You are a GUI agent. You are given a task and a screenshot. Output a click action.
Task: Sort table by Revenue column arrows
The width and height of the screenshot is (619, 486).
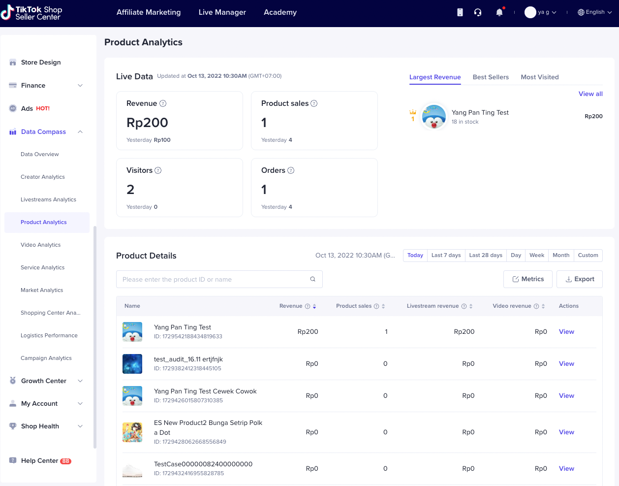(314, 306)
